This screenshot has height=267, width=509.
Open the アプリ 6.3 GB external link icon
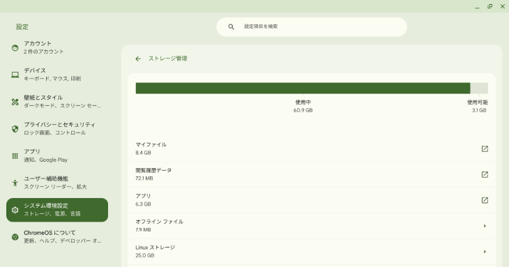point(485,200)
